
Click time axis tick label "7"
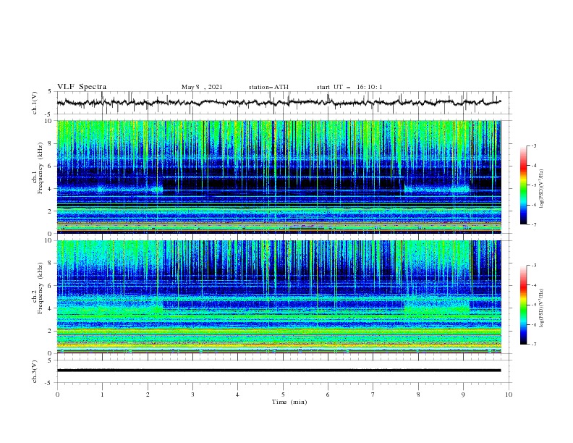(x=373, y=395)
